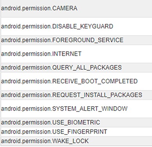This screenshot has height=147, width=152.
Task: Select the WAKE_LOCK permission row
Action: click(x=76, y=141)
